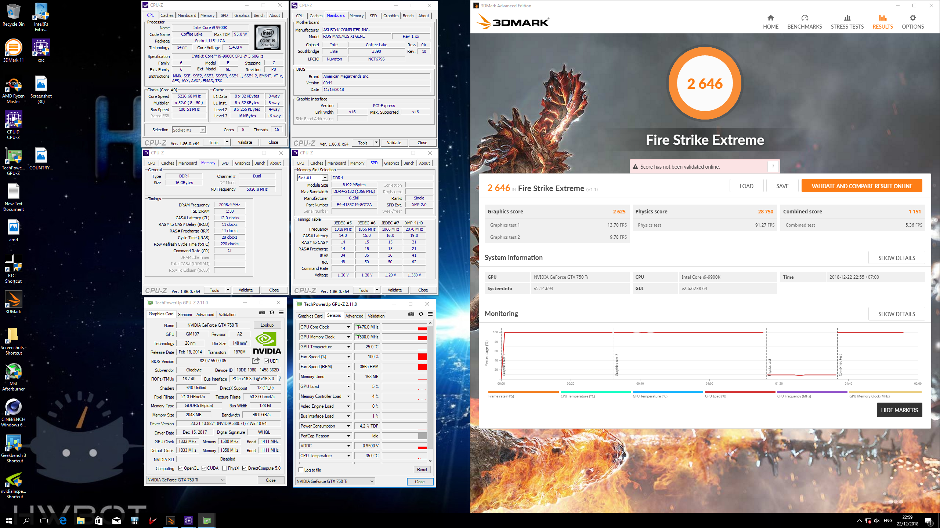
Task: Select CPU Frequency (MHz) purple legend bar
Action: [x=812, y=392]
